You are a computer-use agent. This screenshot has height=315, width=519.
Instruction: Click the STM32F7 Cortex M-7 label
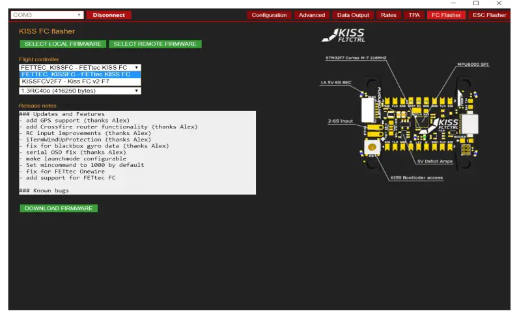coord(357,58)
